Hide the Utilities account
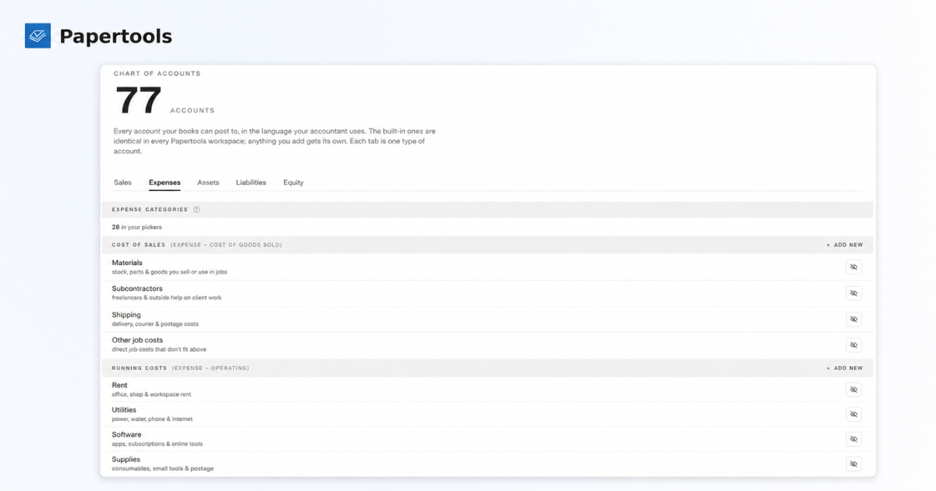Image resolution: width=936 pixels, height=491 pixels. point(853,415)
